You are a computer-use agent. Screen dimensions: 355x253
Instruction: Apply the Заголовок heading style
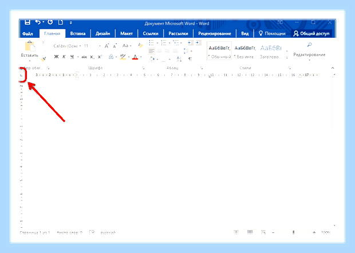pyautogui.click(x=271, y=51)
